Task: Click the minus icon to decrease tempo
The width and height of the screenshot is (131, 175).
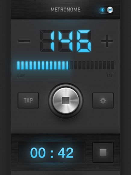Action: tap(24, 41)
